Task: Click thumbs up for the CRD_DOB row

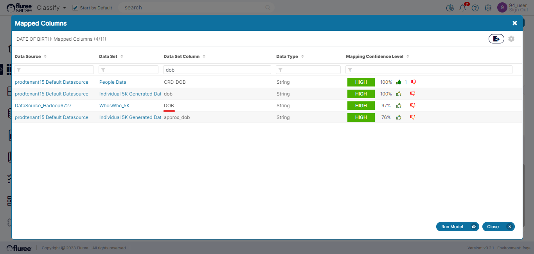Action: point(399,82)
